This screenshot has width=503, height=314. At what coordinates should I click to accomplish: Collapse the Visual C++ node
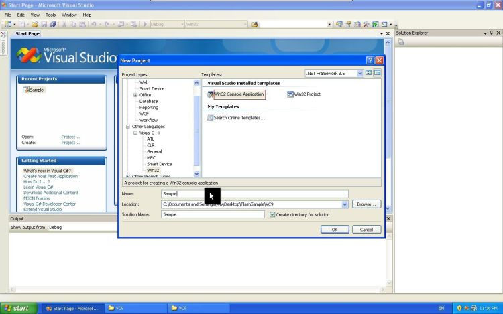coord(135,133)
